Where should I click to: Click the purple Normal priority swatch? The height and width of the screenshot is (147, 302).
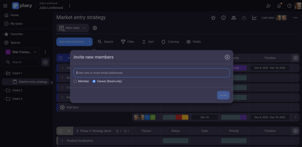coord(240,68)
